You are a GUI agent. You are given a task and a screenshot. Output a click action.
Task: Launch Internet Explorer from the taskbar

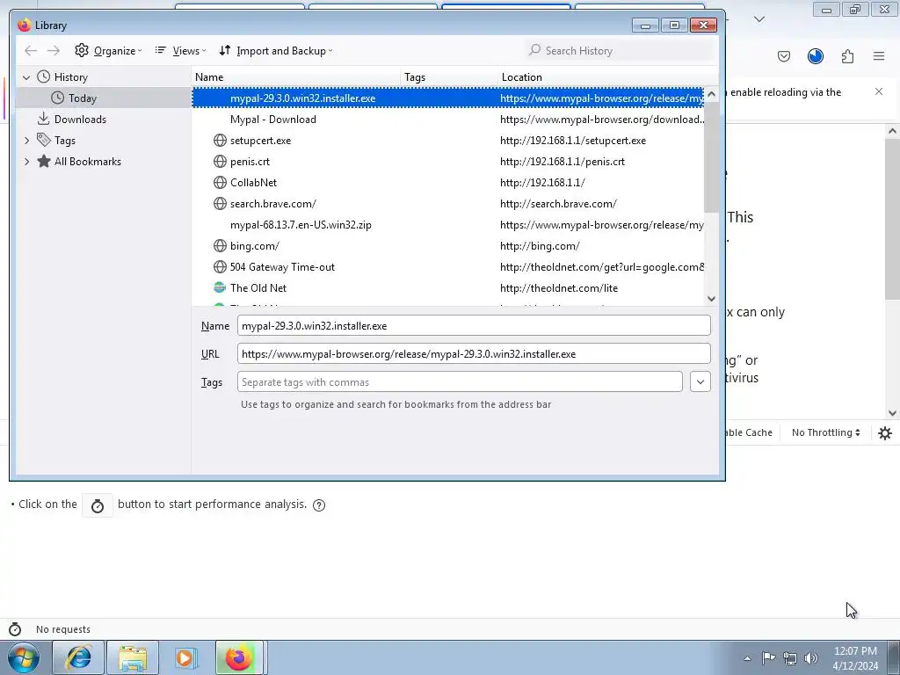point(78,657)
